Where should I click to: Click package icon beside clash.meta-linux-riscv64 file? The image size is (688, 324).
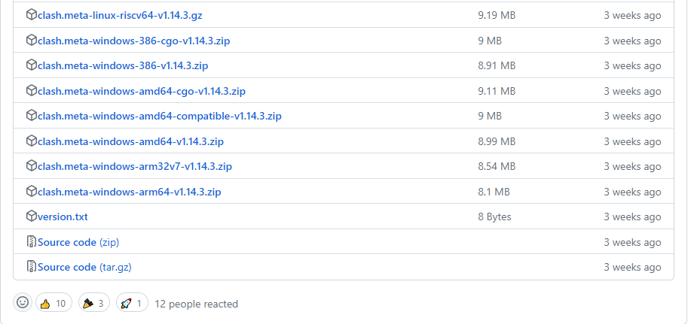point(32,15)
